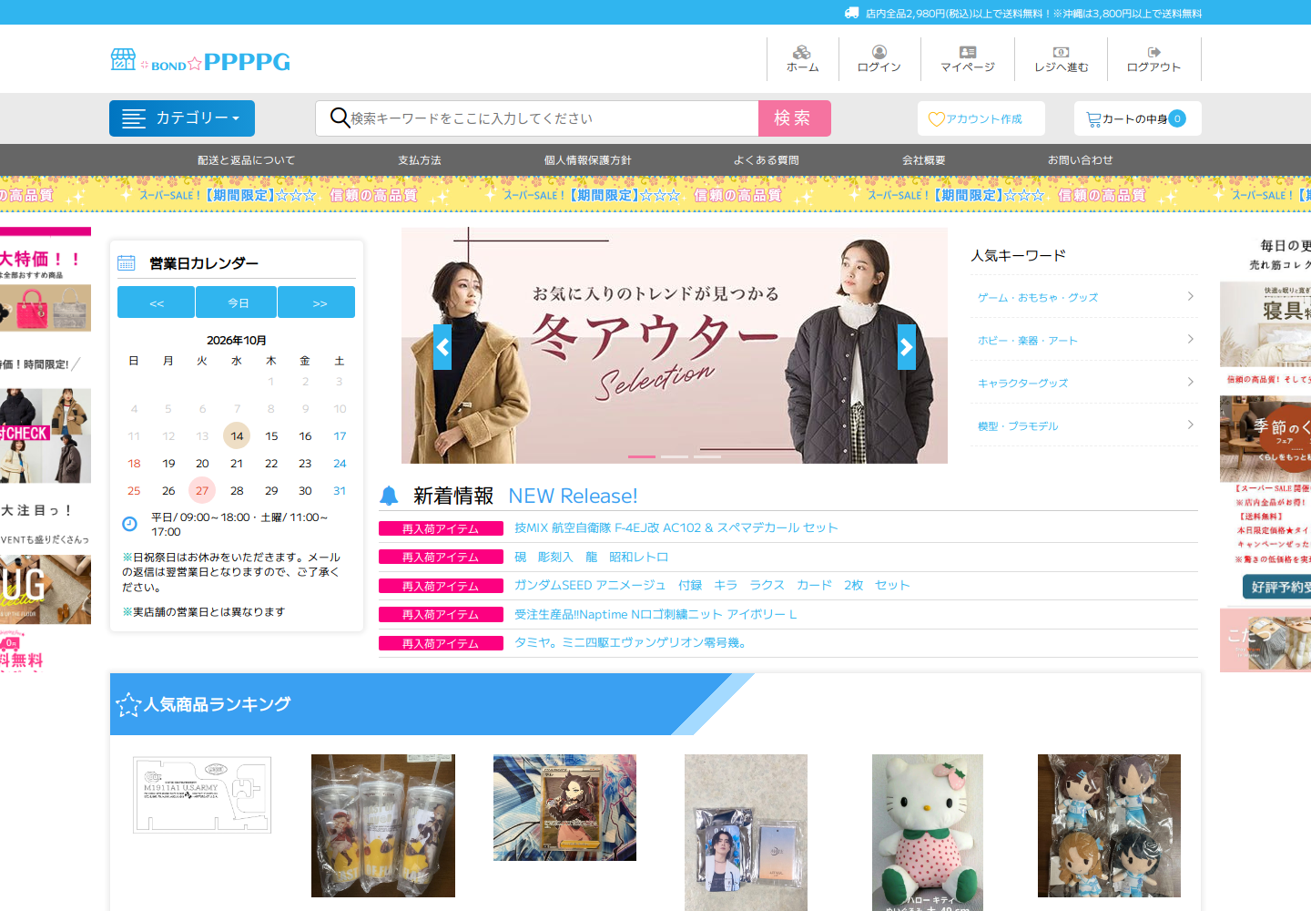Open マイページ from the header

[968, 59]
